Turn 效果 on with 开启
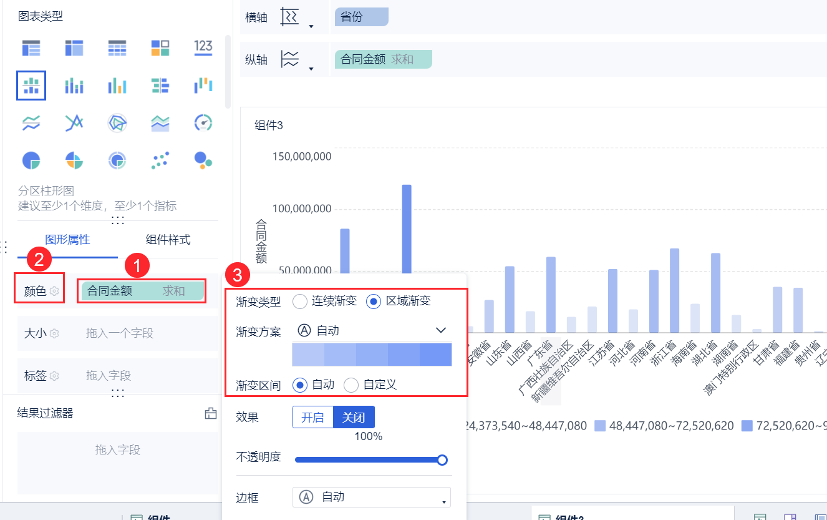Viewport: 827px width, 520px height. coord(313,418)
